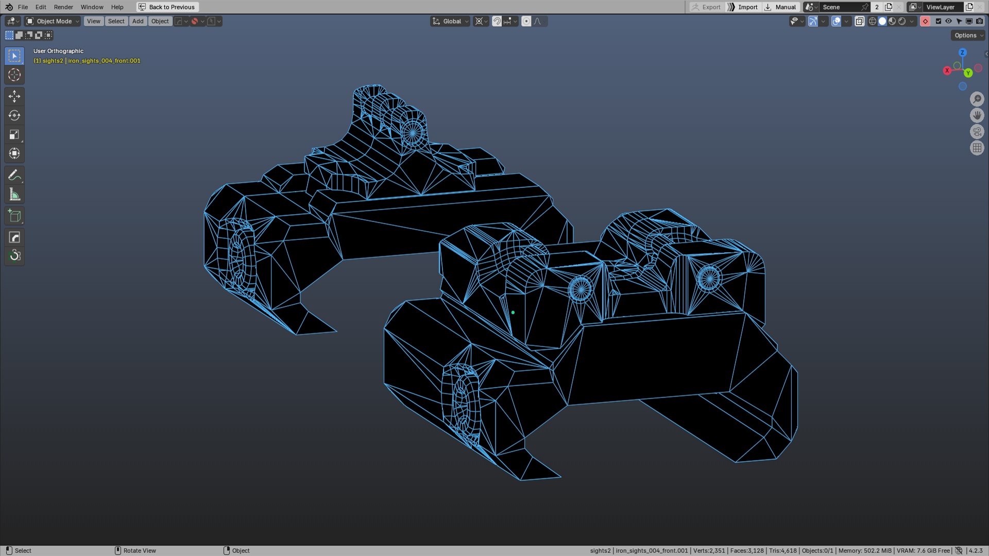Viewport: 989px width, 556px height.
Task: Click the camera view navigation icon
Action: [x=977, y=132]
